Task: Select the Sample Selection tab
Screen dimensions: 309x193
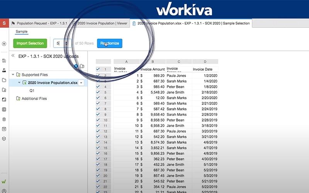Action: coord(191,23)
